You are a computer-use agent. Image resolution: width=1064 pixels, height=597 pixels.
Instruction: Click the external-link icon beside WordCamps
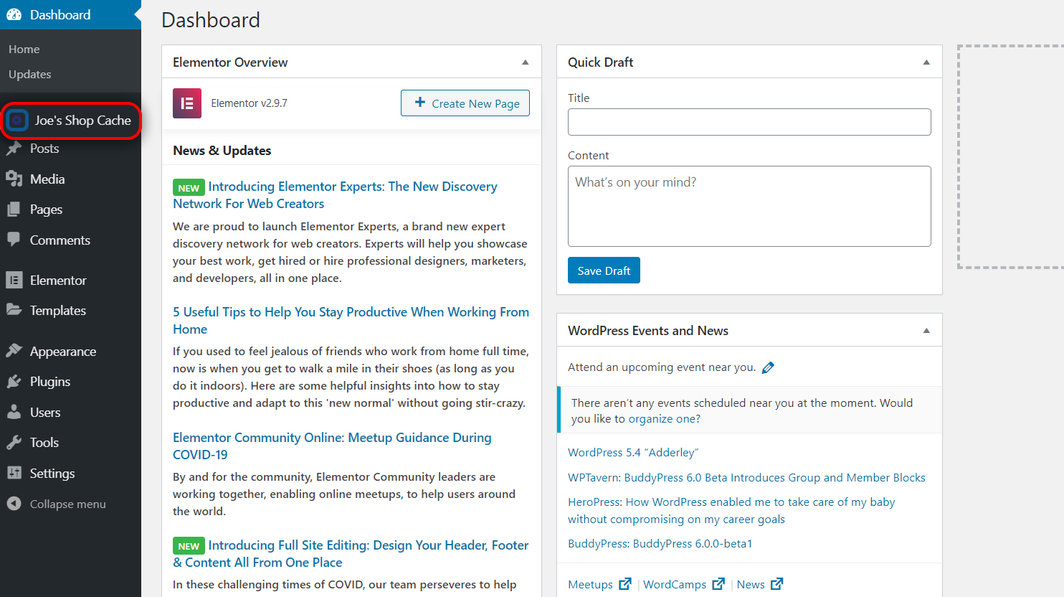pyautogui.click(x=718, y=584)
